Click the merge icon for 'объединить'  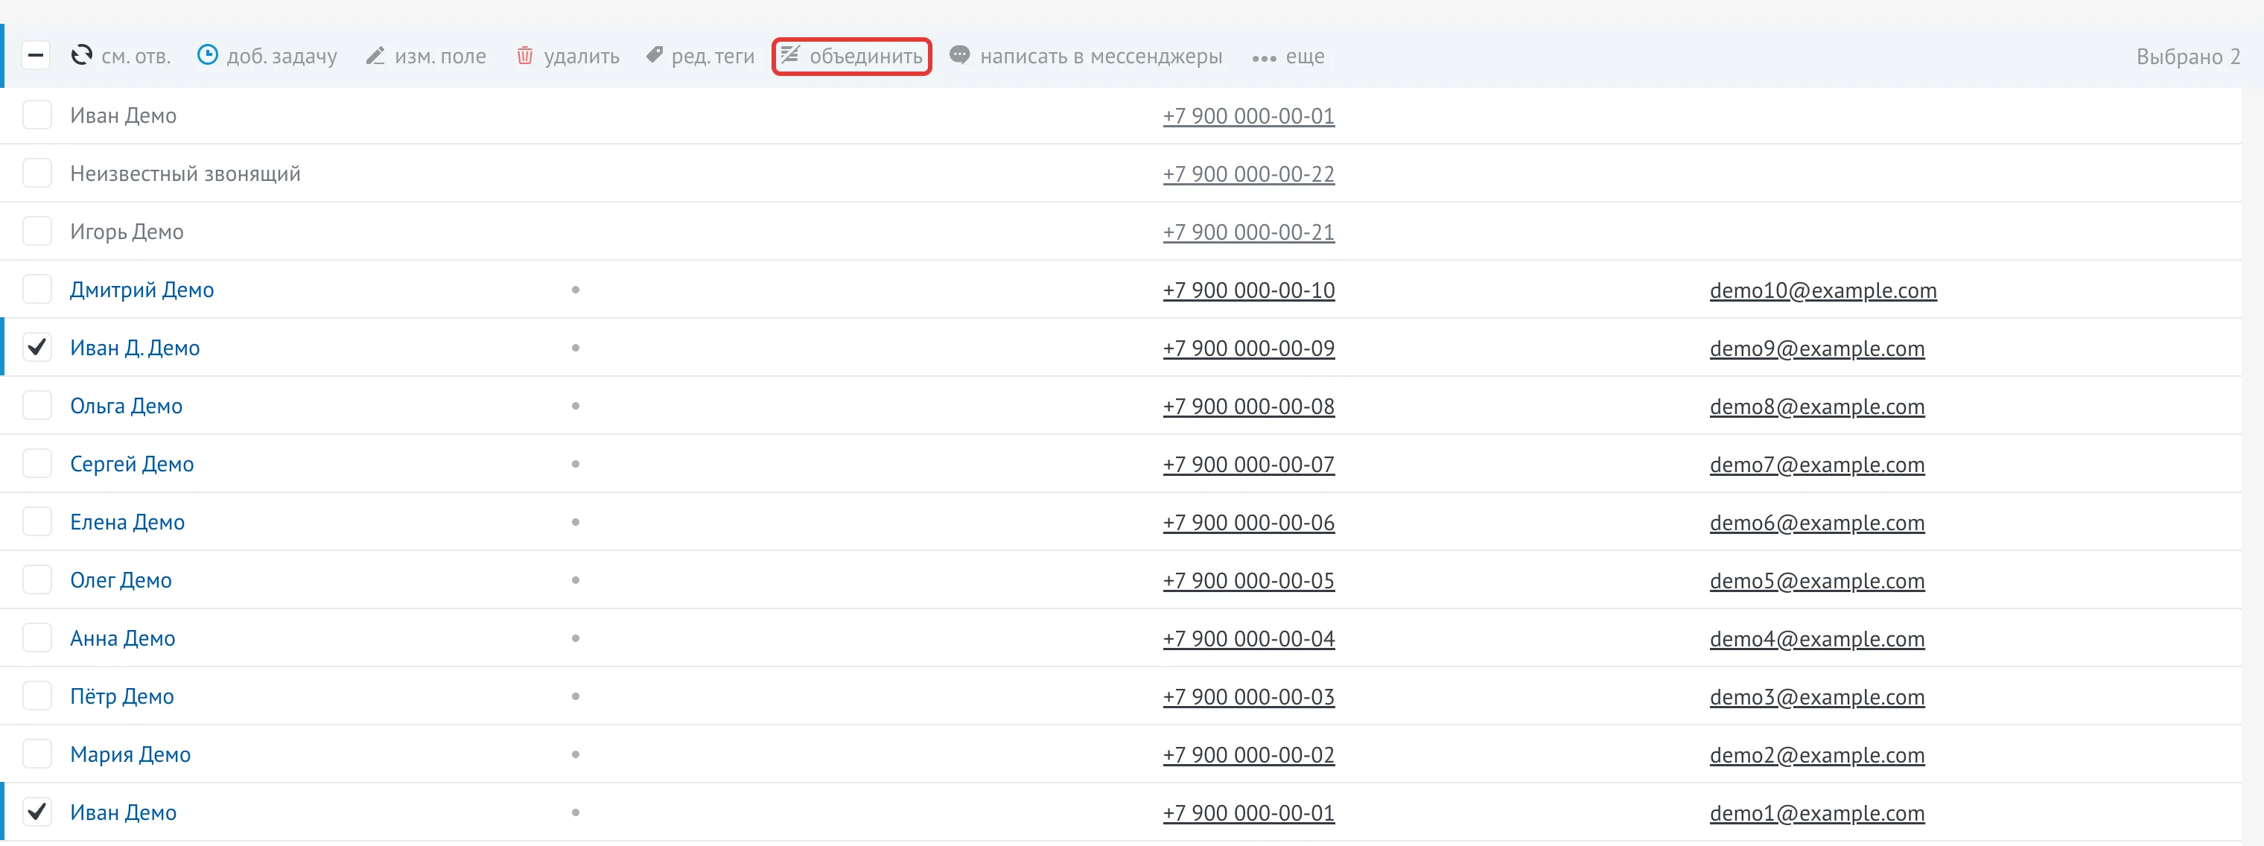[x=790, y=55]
